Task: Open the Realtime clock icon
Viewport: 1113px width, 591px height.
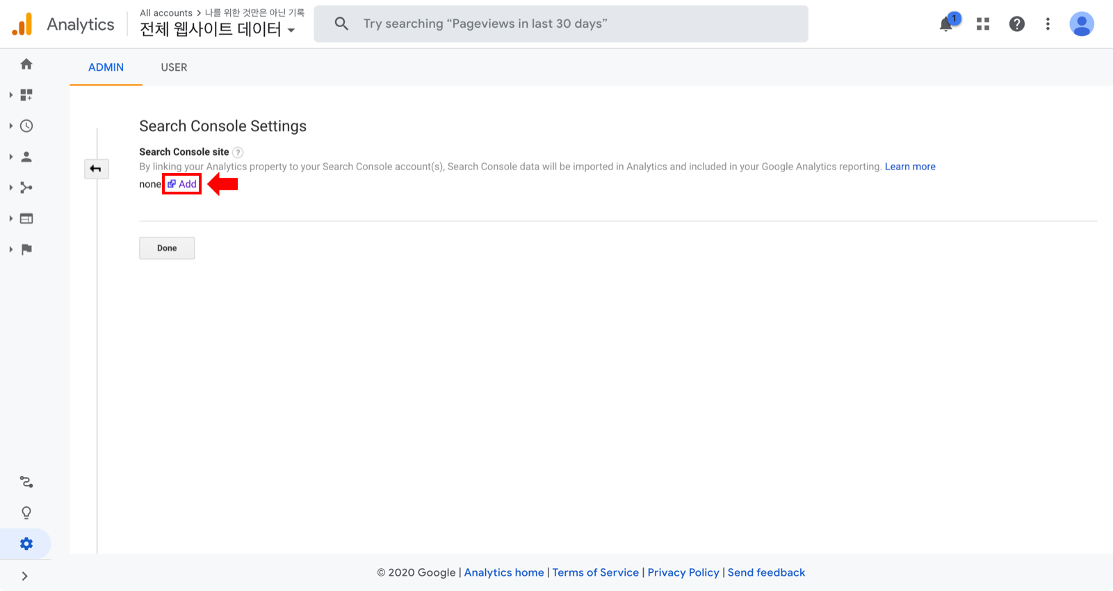Action: tap(26, 126)
